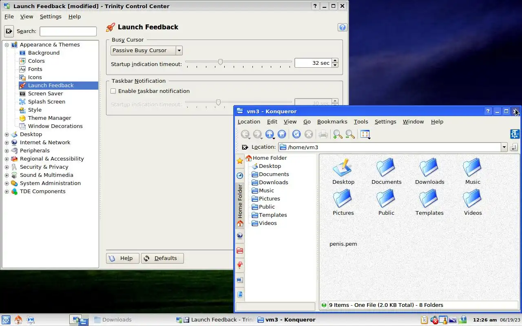Open the Window menu in Konqueror

(413, 122)
